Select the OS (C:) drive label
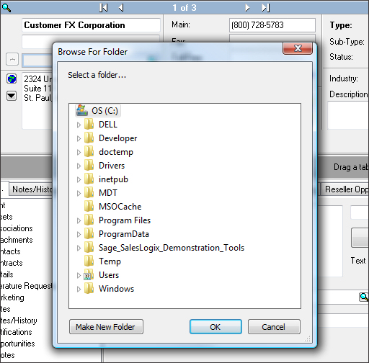The height and width of the screenshot is (363, 369). 105,111
